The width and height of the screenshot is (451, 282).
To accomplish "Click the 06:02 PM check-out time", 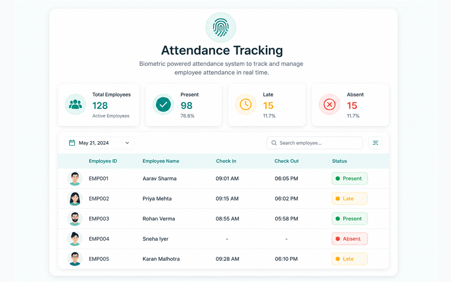I will tap(287, 198).
